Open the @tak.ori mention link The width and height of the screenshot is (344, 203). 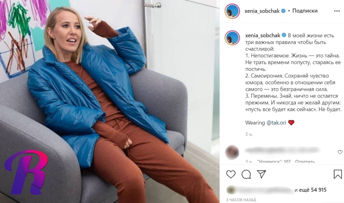pyautogui.click(x=276, y=123)
